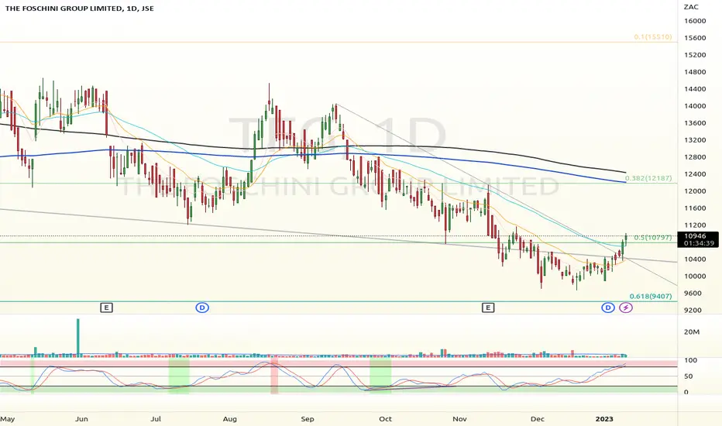The width and height of the screenshot is (722, 426).
Task: Click the Oct label on time axis
Action: coord(385,419)
